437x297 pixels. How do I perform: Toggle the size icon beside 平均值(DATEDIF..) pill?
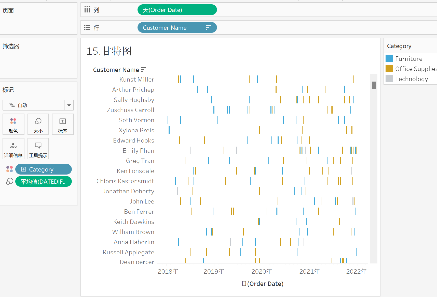click(9, 181)
